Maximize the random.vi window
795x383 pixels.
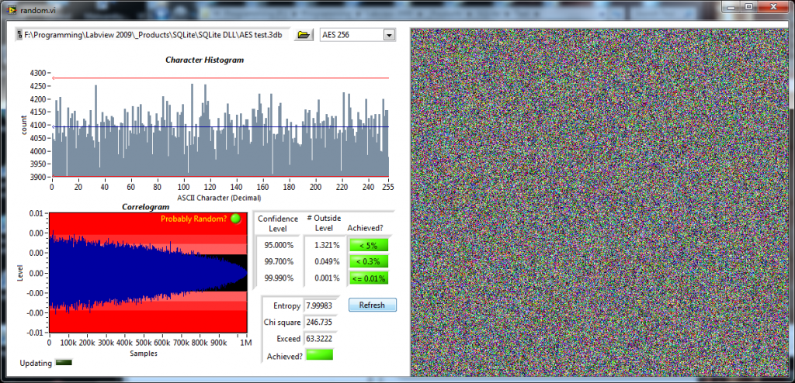tap(748, 7)
